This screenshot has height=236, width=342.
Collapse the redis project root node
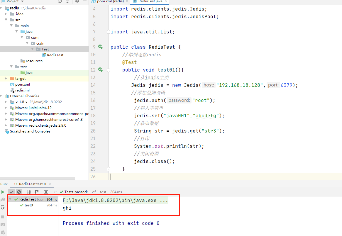1,8
